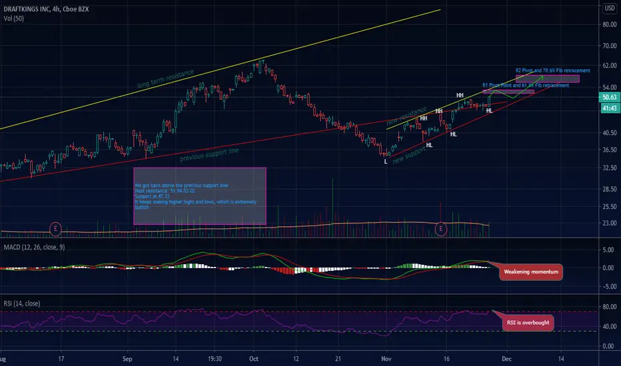The height and width of the screenshot is (366, 621).
Task: Click the '21' time axis label
Action: pyautogui.click(x=338, y=359)
